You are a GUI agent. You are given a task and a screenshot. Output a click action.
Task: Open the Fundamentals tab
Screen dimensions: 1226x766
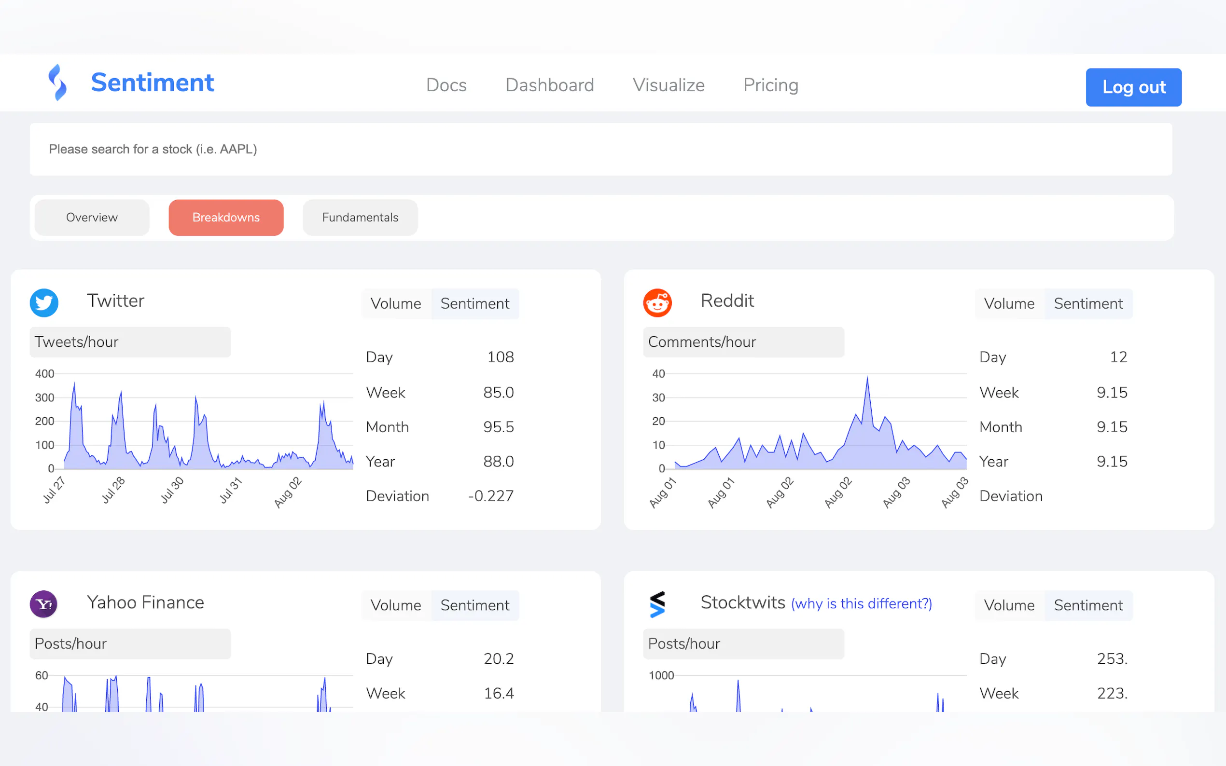tap(360, 218)
